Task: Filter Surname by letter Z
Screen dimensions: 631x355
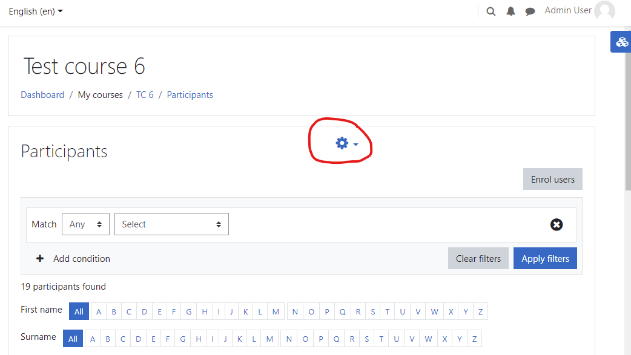Action: tap(474, 339)
